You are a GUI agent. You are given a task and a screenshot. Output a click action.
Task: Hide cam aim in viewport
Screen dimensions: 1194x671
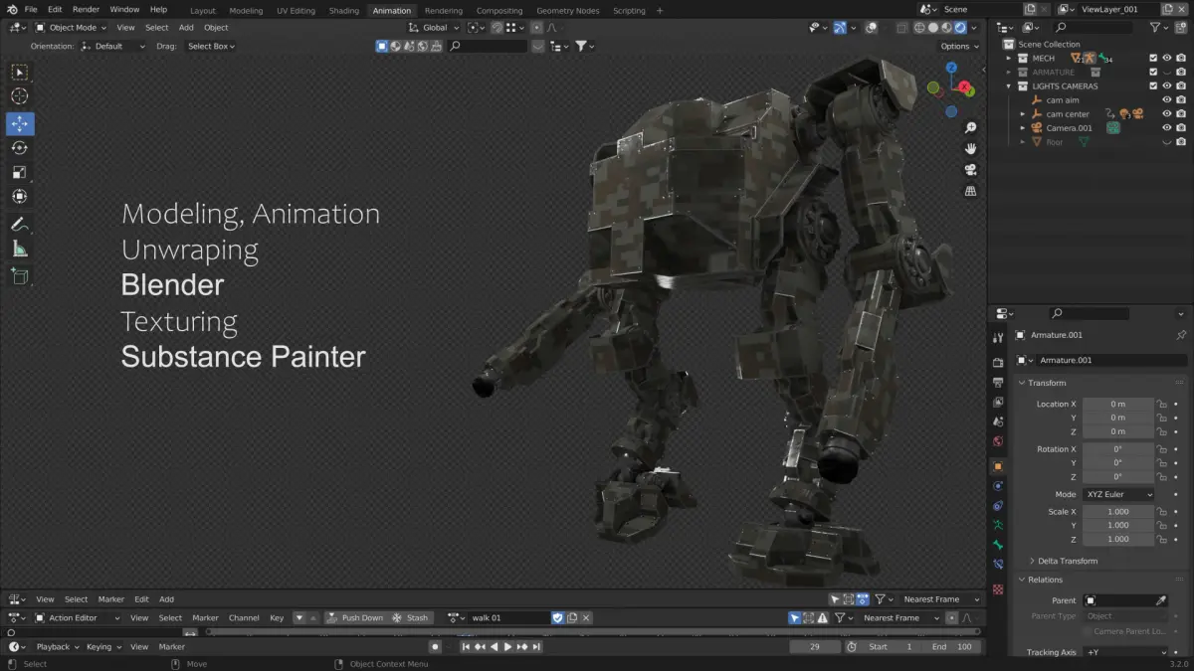coord(1167,99)
